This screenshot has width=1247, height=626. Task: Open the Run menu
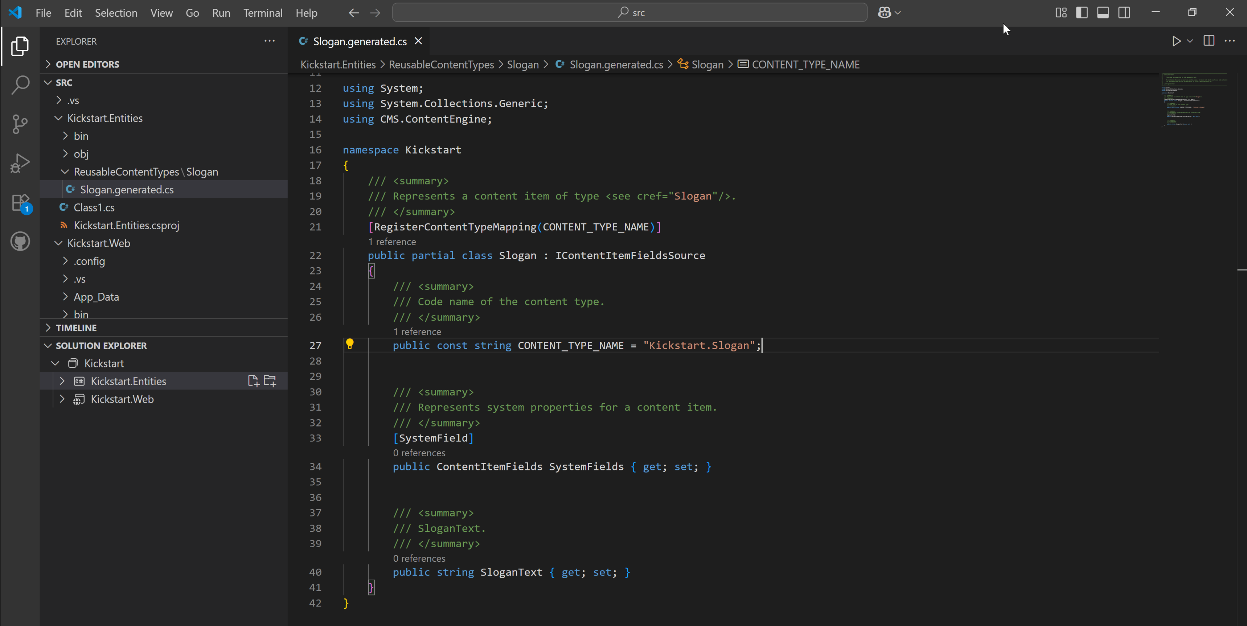point(221,13)
